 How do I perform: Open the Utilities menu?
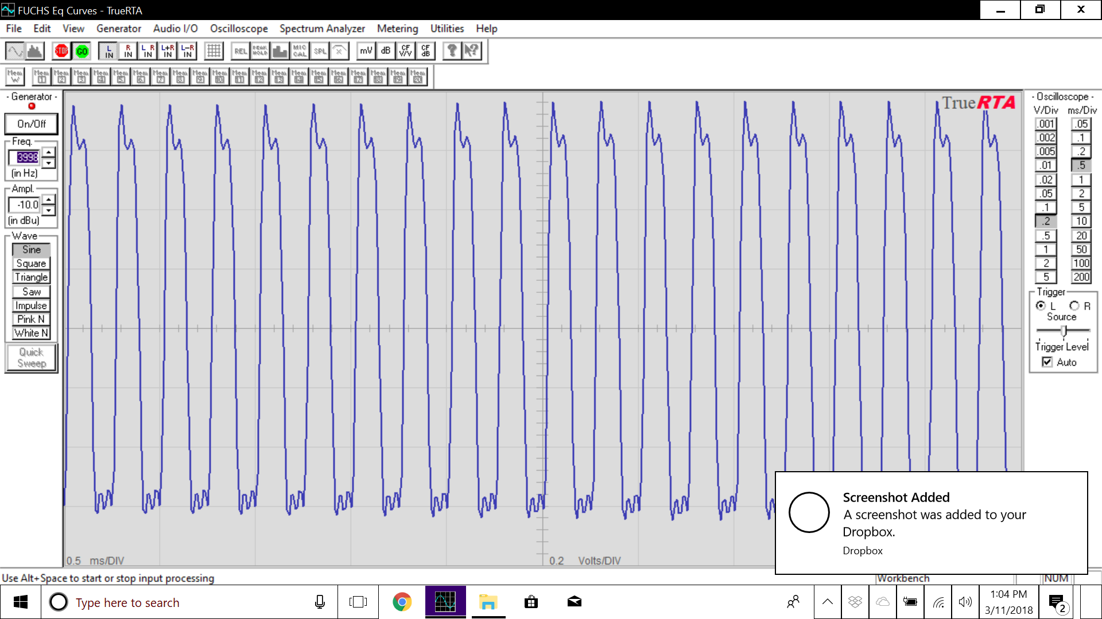(x=447, y=29)
